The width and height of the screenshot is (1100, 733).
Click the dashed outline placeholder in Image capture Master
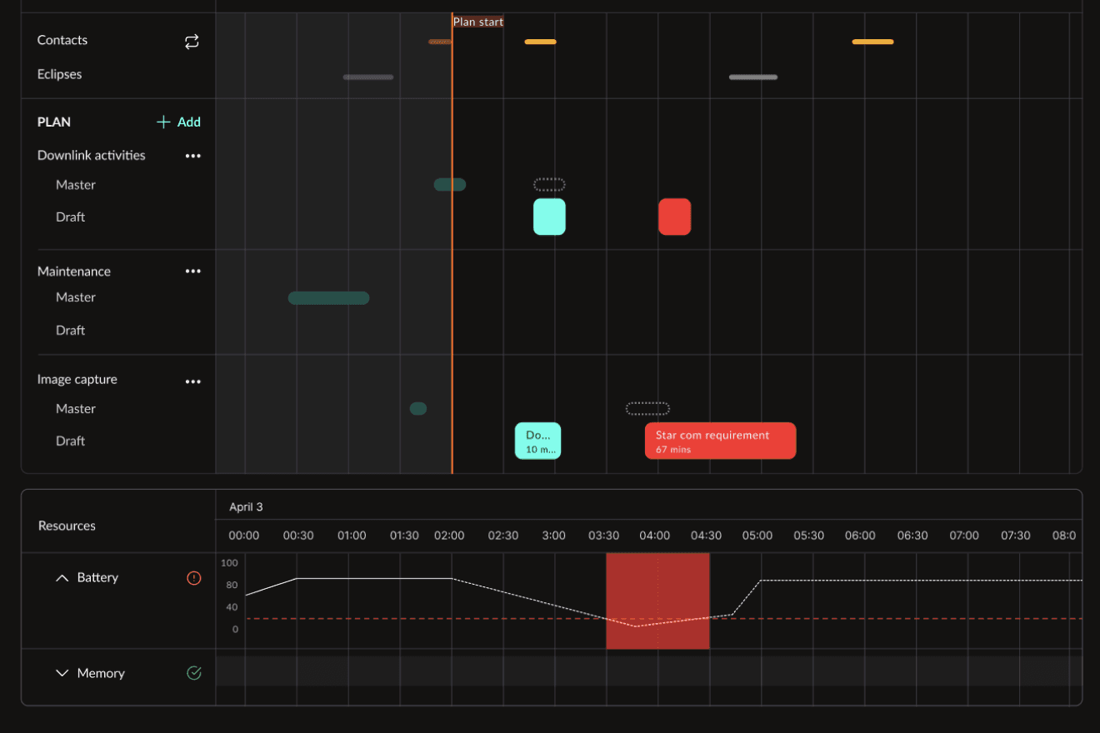coord(647,408)
